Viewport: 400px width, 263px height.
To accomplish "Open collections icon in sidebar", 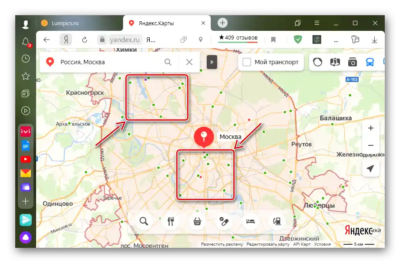I will click(26, 93).
